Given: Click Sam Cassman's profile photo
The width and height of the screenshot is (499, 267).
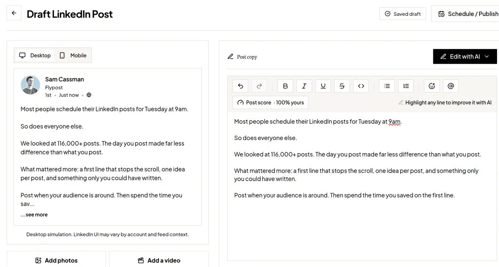Looking at the screenshot, I should click(x=30, y=85).
